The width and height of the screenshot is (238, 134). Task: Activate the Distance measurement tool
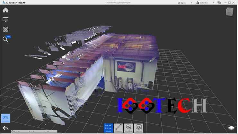pos(119,128)
